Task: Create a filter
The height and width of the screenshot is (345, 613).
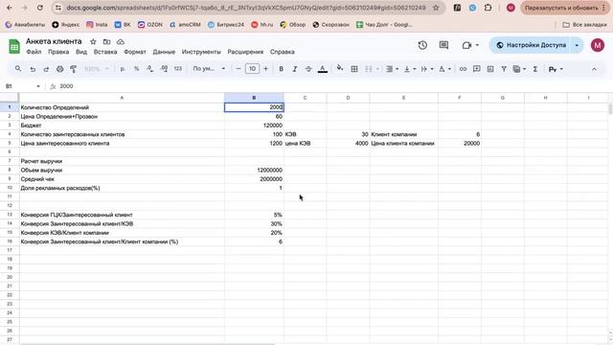Action: (504, 69)
